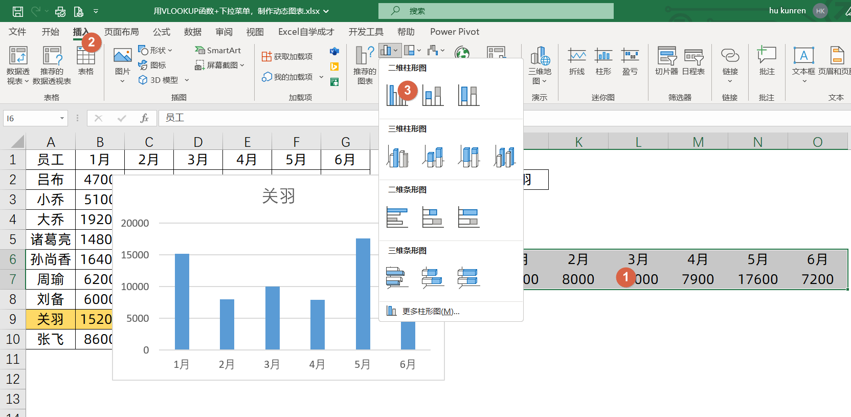This screenshot has height=417, width=851.
Task: Open the Bing Maps add-in icon
Action: (x=334, y=67)
